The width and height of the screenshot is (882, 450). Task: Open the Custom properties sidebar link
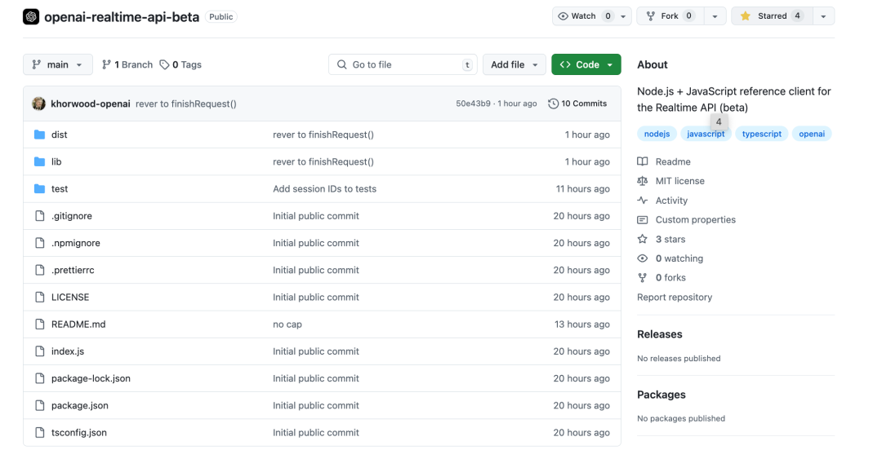pos(695,219)
